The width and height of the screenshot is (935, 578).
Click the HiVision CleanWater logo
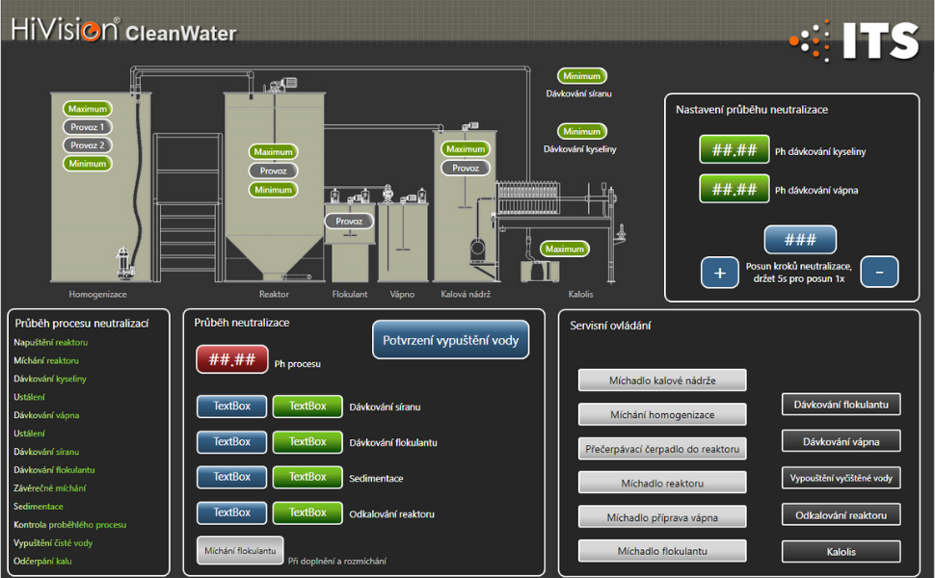click(x=123, y=30)
